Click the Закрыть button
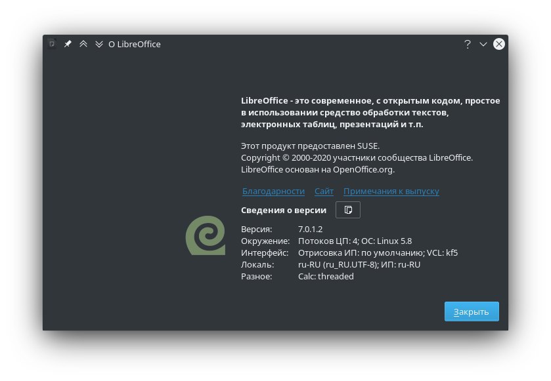Image resolution: width=551 pixels, height=381 pixels. (x=472, y=311)
